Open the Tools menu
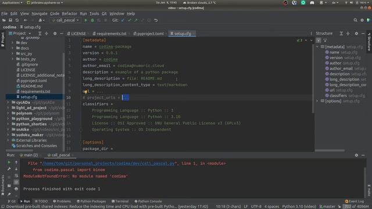Viewport: 372px width, 209px height. coord(94,13)
